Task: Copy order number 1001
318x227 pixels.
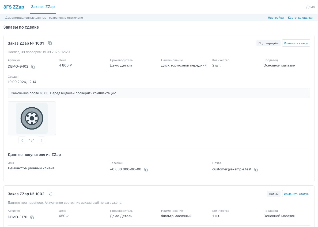Action: click(x=50, y=43)
